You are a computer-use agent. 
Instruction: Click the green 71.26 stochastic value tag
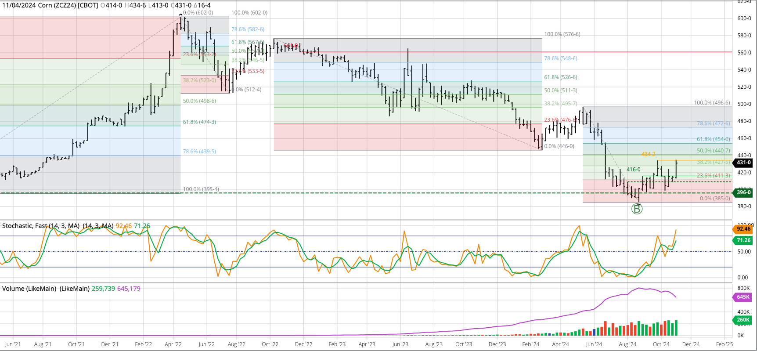coord(743,240)
